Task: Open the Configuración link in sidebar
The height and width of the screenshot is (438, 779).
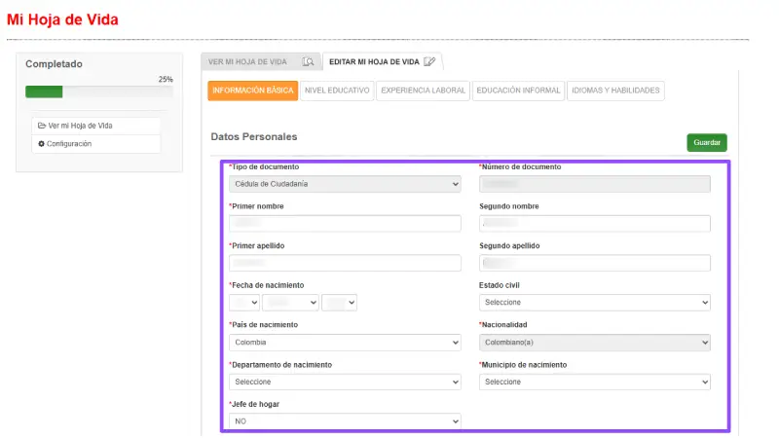Action: (x=69, y=144)
